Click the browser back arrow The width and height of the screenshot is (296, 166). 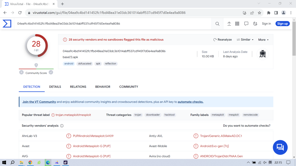(x=5, y=13)
